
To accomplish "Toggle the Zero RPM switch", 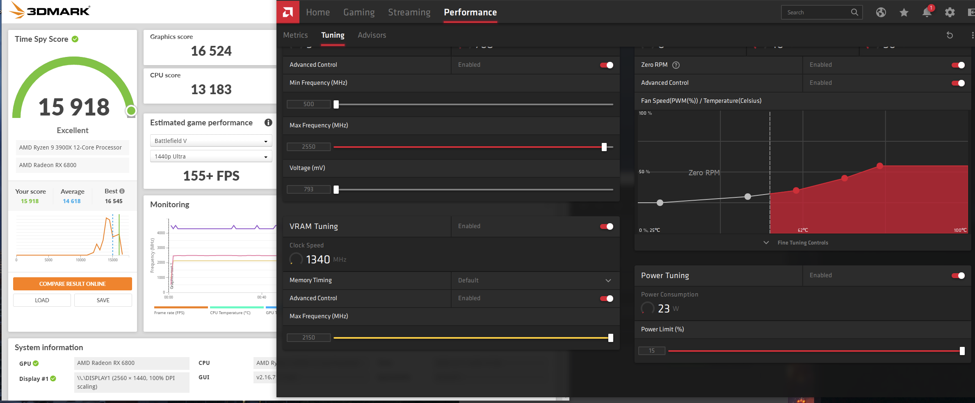I will click(958, 65).
